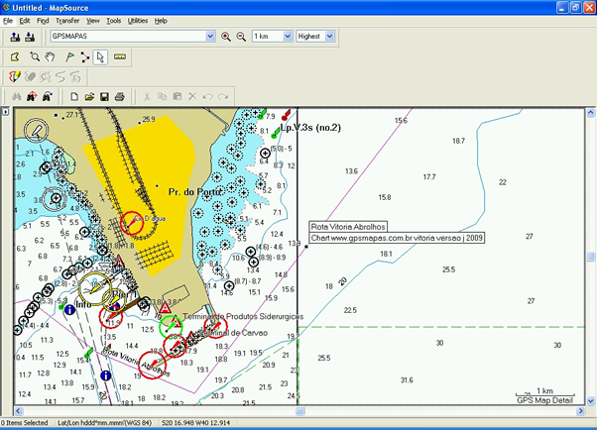Expand the 1 km zoom scale dropdown
The image size is (597, 430).
pos(288,37)
